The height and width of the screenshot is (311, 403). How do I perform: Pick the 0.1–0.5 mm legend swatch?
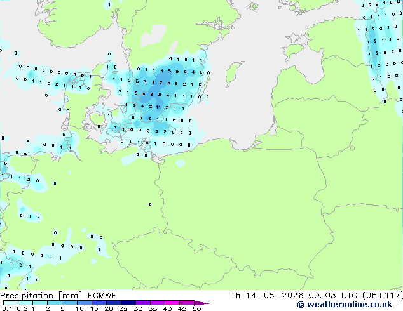click(x=11, y=303)
